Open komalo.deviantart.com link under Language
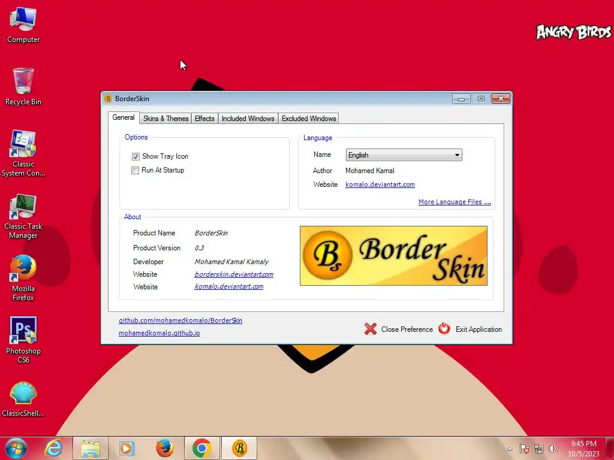The image size is (614, 460). (x=380, y=184)
